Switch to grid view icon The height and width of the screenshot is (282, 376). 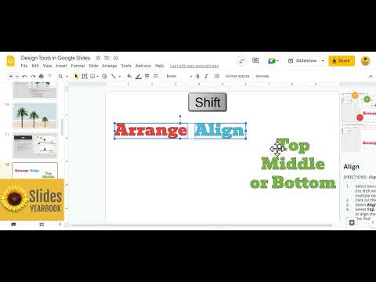pos(42,224)
